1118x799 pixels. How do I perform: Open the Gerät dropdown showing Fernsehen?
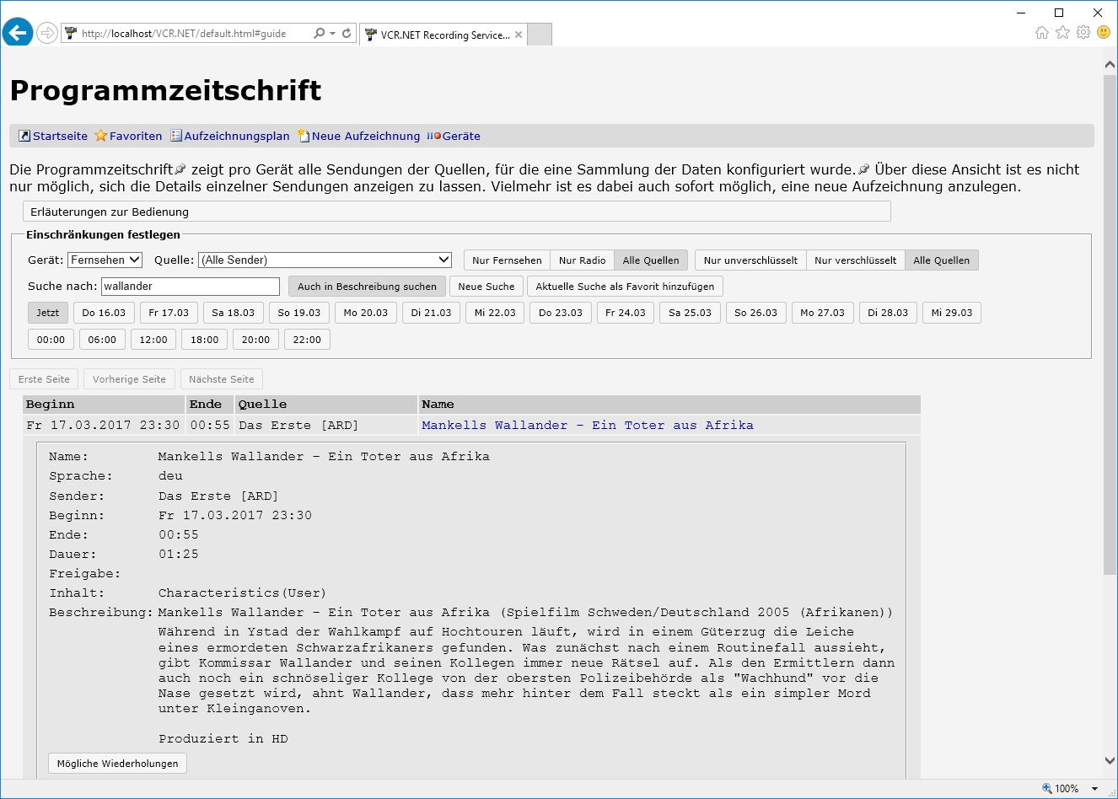tap(105, 260)
